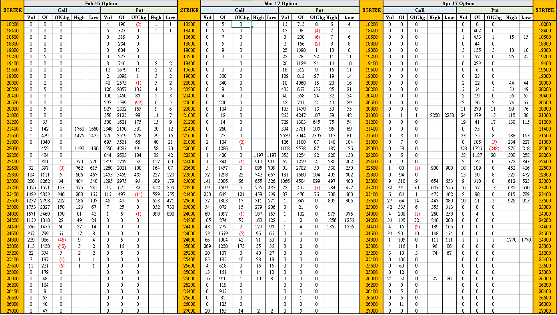Select Feb 16 Call OI value 3460

45,214
